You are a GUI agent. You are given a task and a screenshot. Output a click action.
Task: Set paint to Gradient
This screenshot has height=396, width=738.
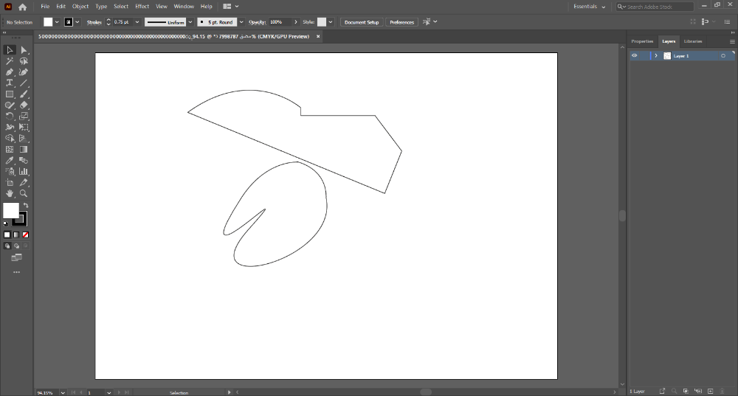point(16,235)
